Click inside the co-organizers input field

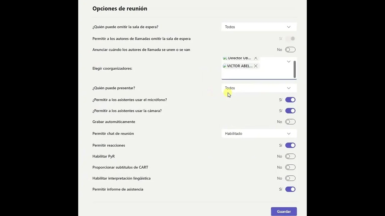(256, 74)
